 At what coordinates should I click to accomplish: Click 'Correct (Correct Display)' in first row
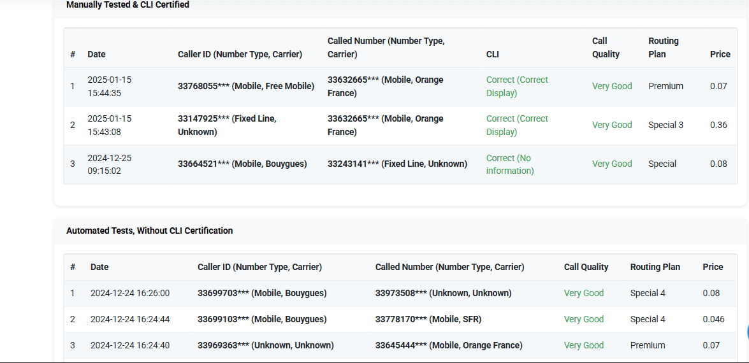click(516, 87)
